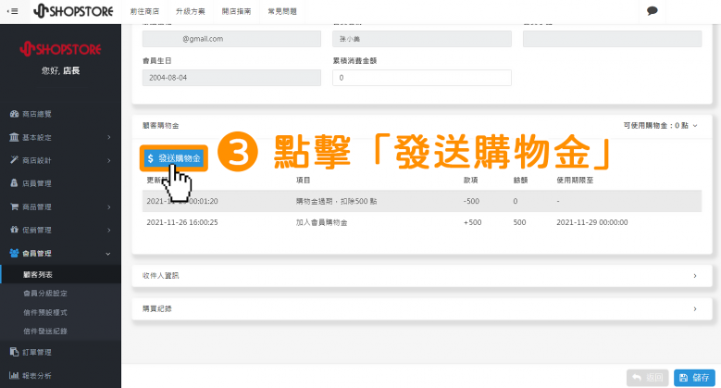Click the bar chart icon beside 報表分析
721x388 pixels.
coord(14,375)
